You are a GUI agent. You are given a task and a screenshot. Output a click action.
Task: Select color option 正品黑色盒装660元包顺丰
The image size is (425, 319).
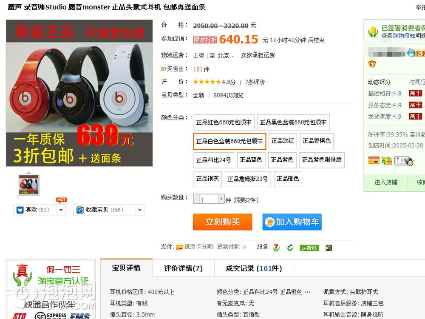[x=293, y=122]
